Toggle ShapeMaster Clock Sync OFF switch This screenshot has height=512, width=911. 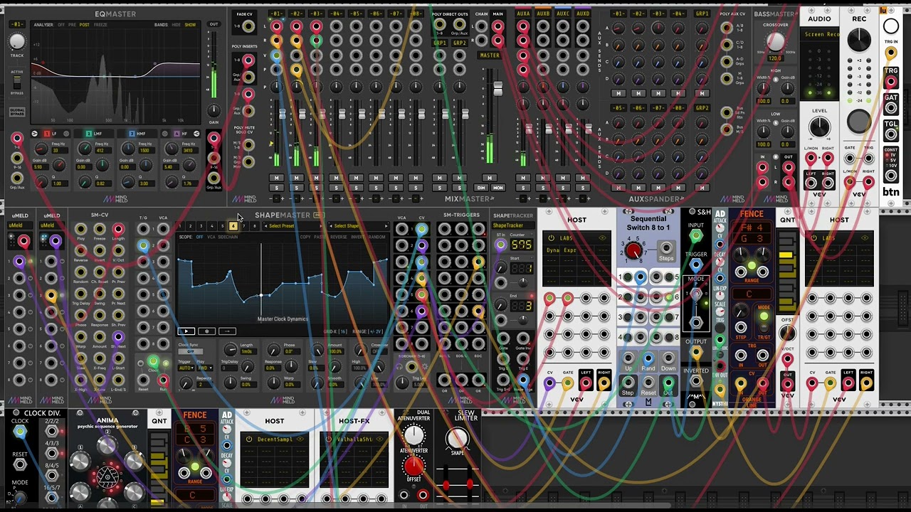tap(190, 351)
